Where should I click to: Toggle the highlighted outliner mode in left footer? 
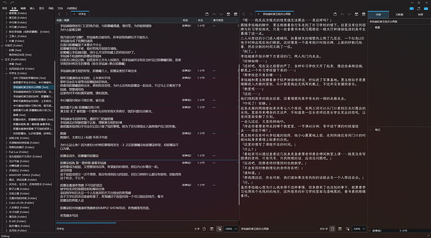coord(219,229)
